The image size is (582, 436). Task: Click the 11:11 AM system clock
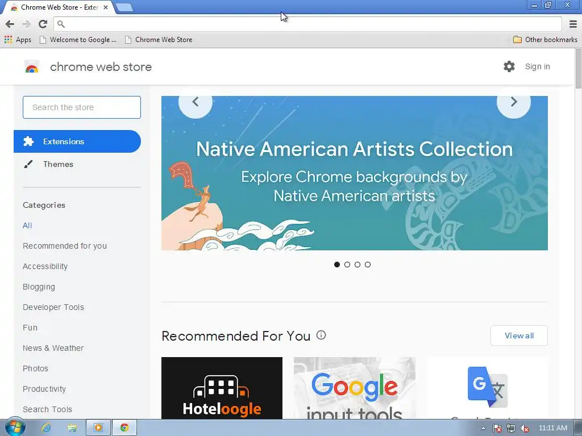click(552, 428)
